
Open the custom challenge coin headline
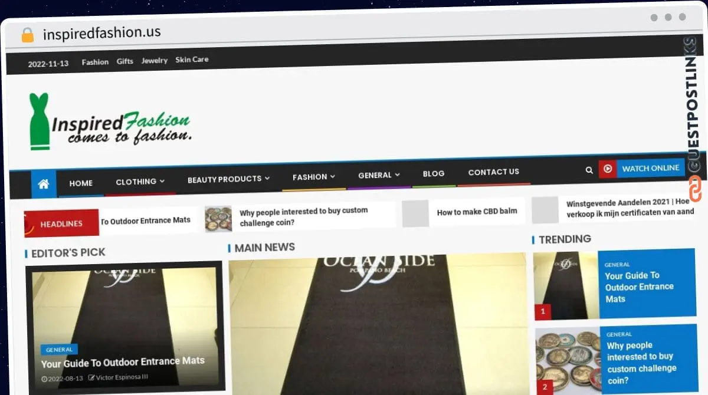pyautogui.click(x=303, y=216)
